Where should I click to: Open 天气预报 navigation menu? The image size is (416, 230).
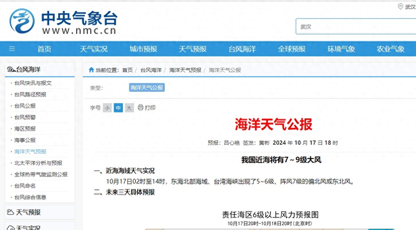(x=193, y=49)
